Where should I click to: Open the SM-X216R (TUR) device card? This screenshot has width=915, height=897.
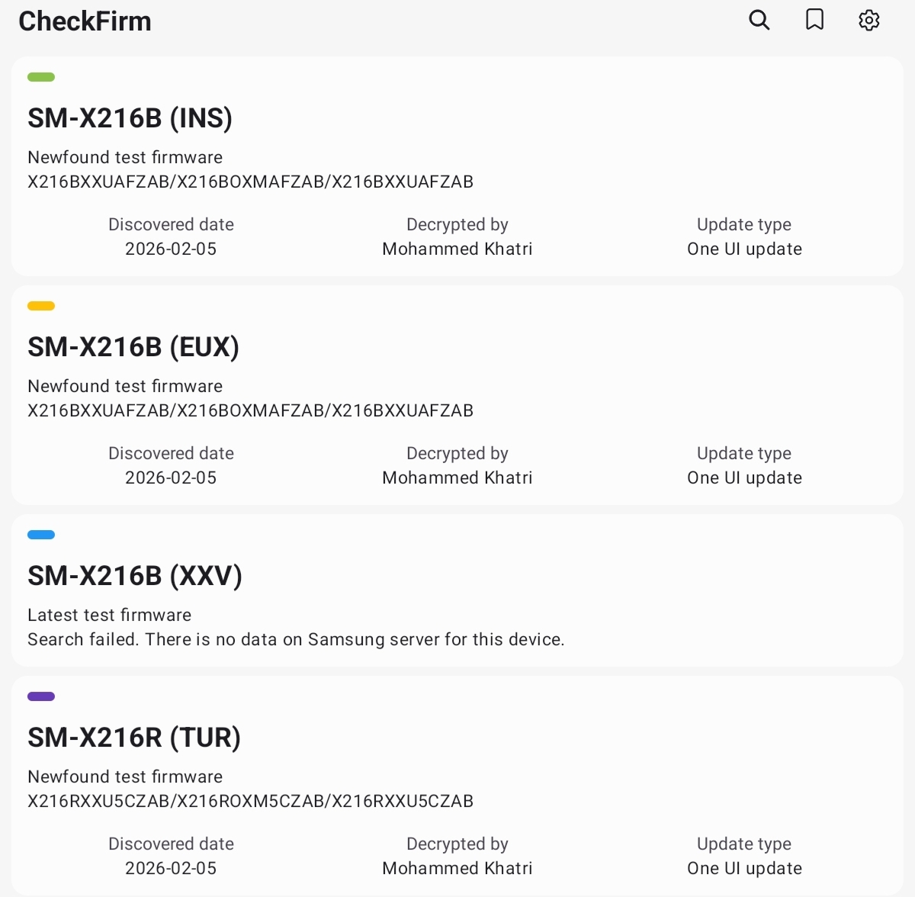[457, 786]
